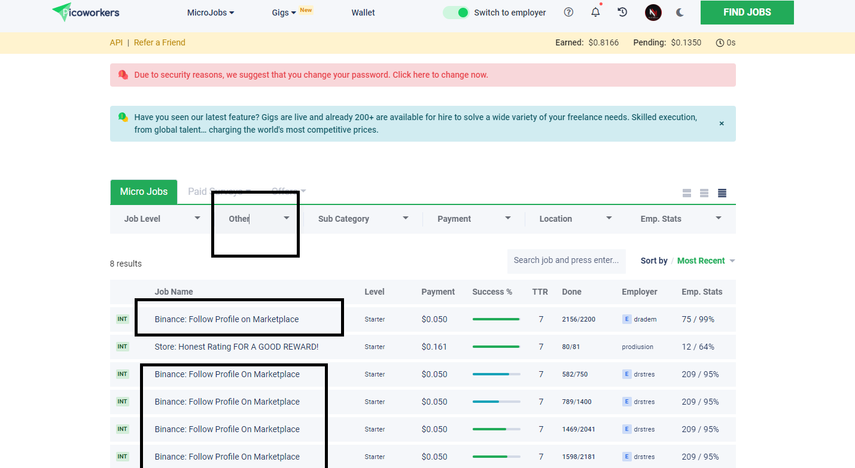The width and height of the screenshot is (855, 468).
Task: Open the notifications bell
Action: coord(595,12)
